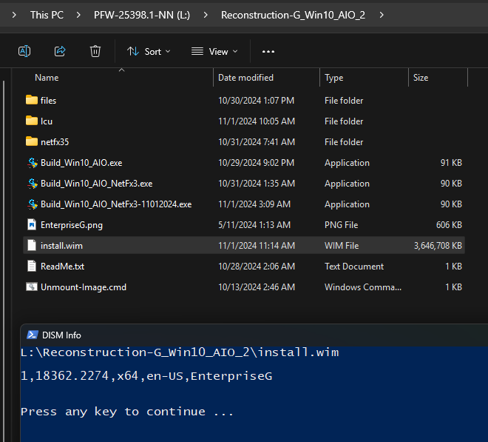Click the Build_Win10_AIO_NetFx3-11012024.exe application icon
The image size is (488, 442).
[33, 204]
